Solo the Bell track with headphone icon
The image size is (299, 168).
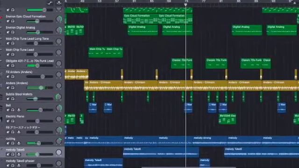13,110
